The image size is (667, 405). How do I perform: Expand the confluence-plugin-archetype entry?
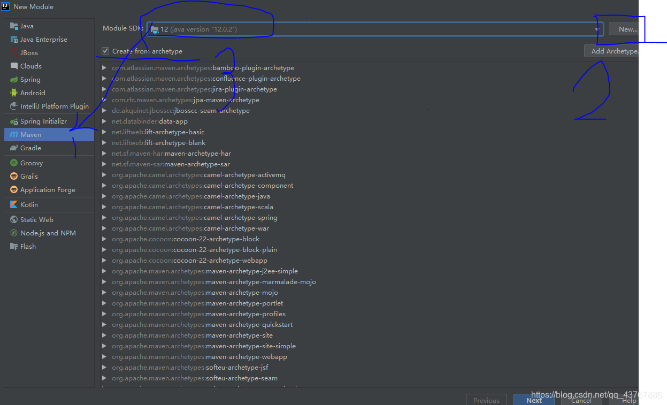pyautogui.click(x=104, y=79)
